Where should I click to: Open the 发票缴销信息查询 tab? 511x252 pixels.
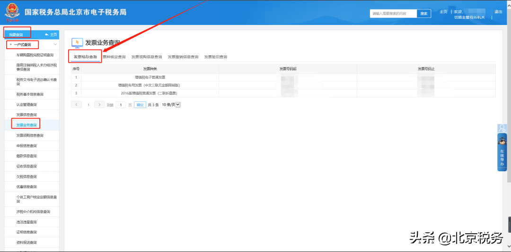click(x=183, y=57)
